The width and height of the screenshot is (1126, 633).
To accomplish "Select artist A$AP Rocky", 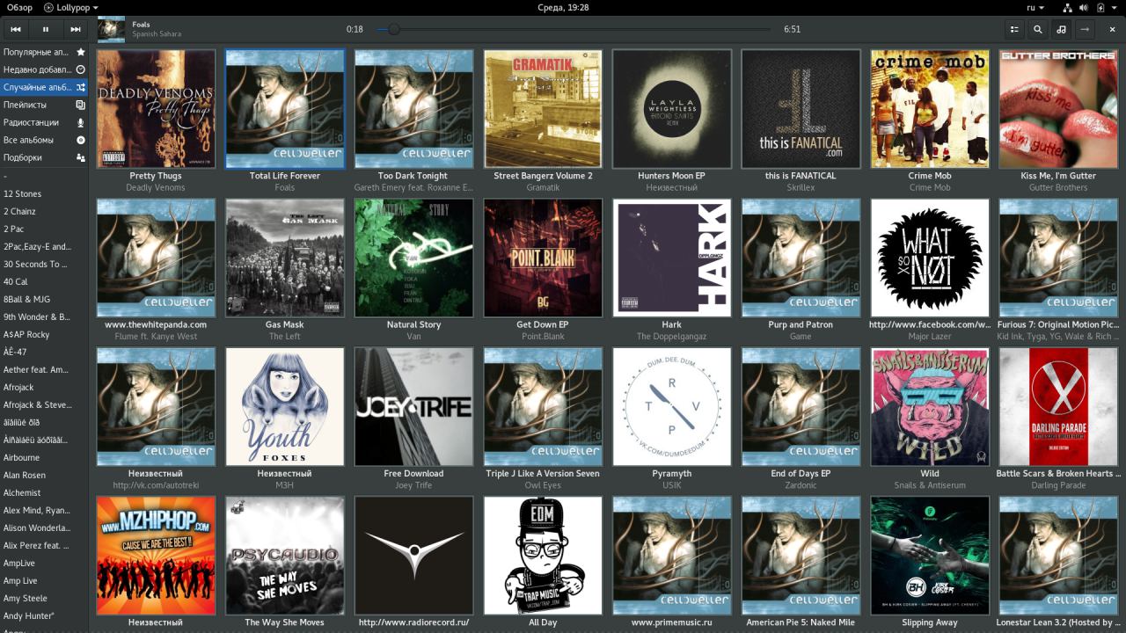I will (44, 334).
